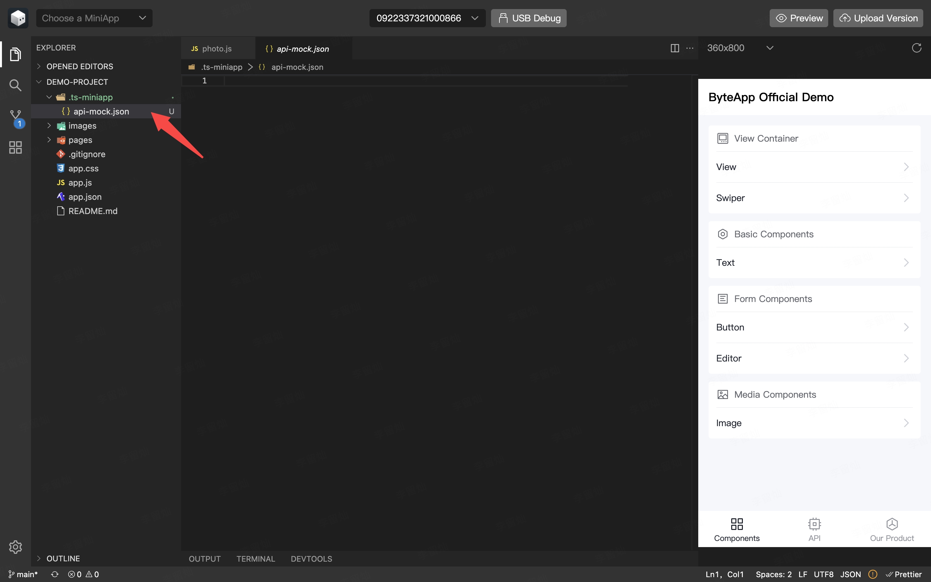Click the Preview button
The image size is (931, 582).
799,18
